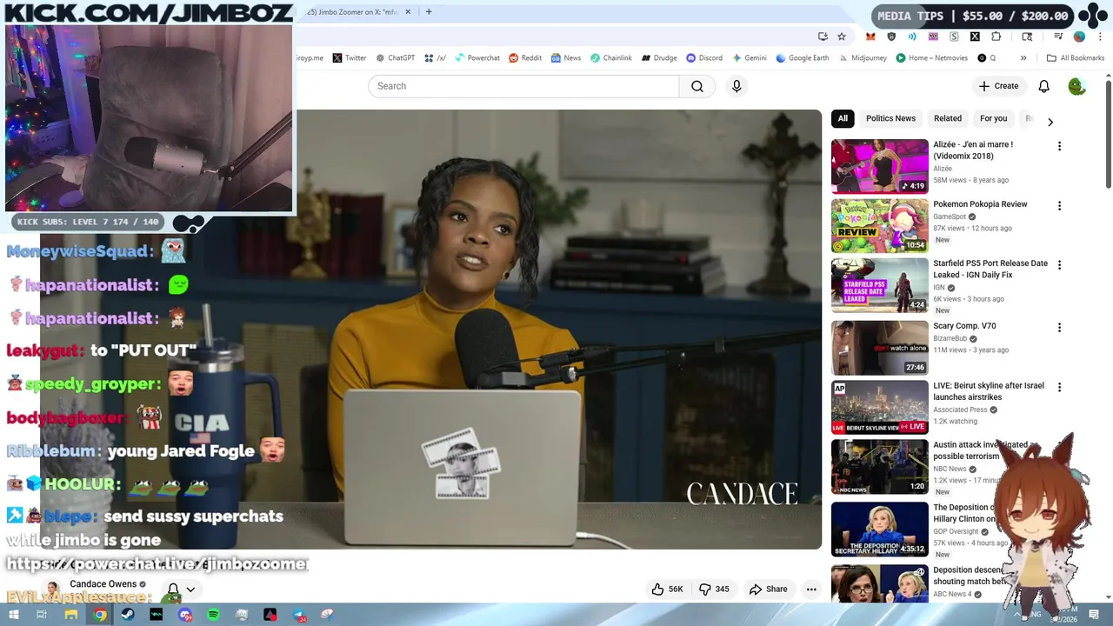
Task: Open the Create menu button
Action: (x=998, y=86)
